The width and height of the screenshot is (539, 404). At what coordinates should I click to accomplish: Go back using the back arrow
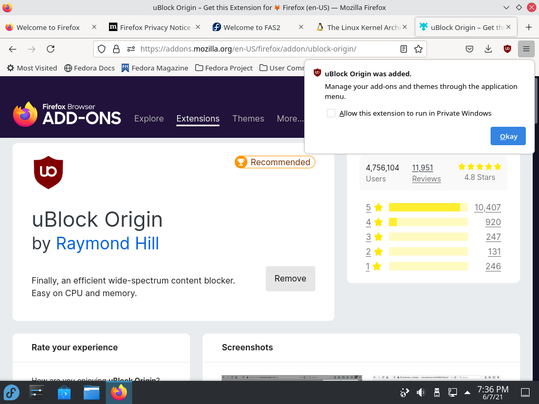pos(13,49)
